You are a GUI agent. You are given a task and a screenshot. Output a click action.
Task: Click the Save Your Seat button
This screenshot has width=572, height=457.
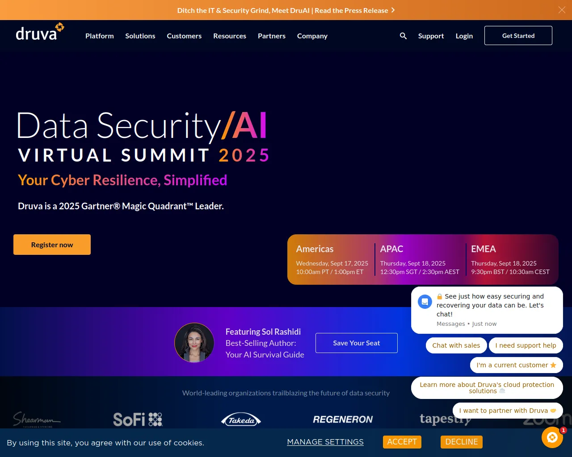point(356,343)
